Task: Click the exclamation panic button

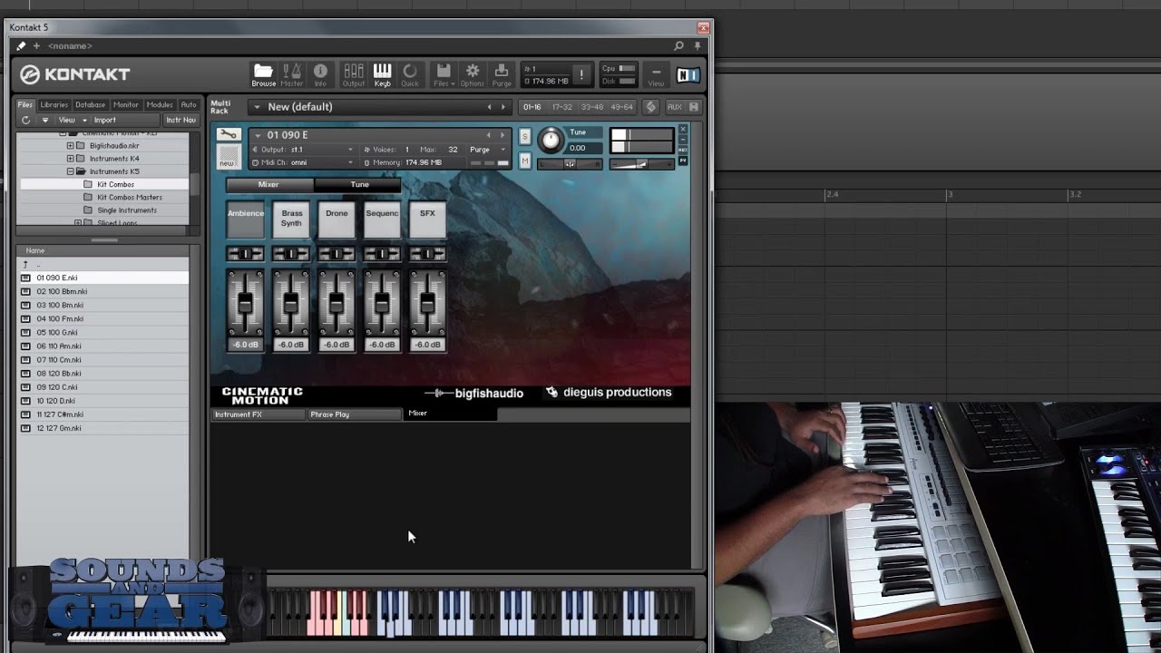Action: (581, 74)
